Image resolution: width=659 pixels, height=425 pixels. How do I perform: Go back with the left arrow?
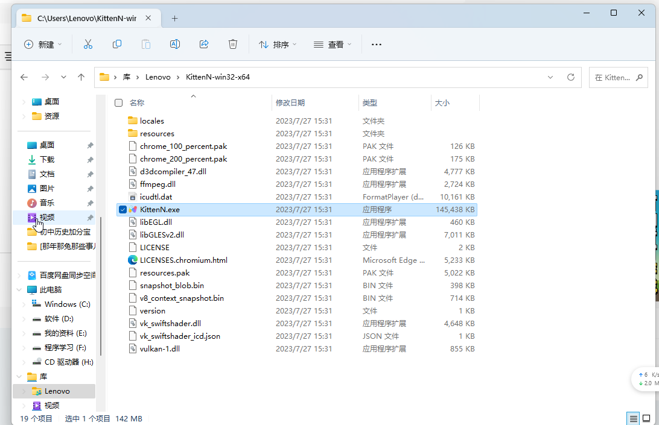pos(24,77)
